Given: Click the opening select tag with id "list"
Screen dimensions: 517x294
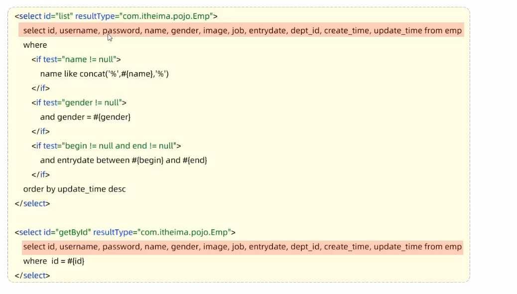Looking at the screenshot, I should click(x=116, y=16).
